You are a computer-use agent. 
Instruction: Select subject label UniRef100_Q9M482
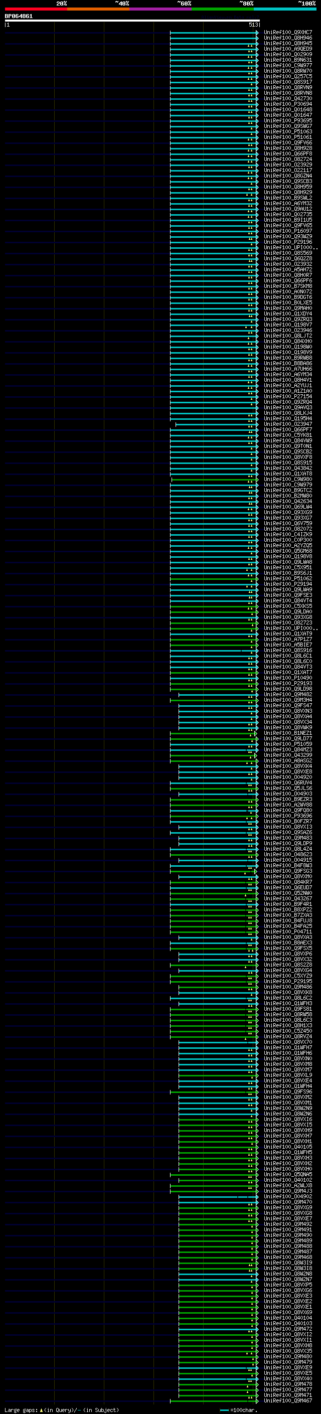288,694
